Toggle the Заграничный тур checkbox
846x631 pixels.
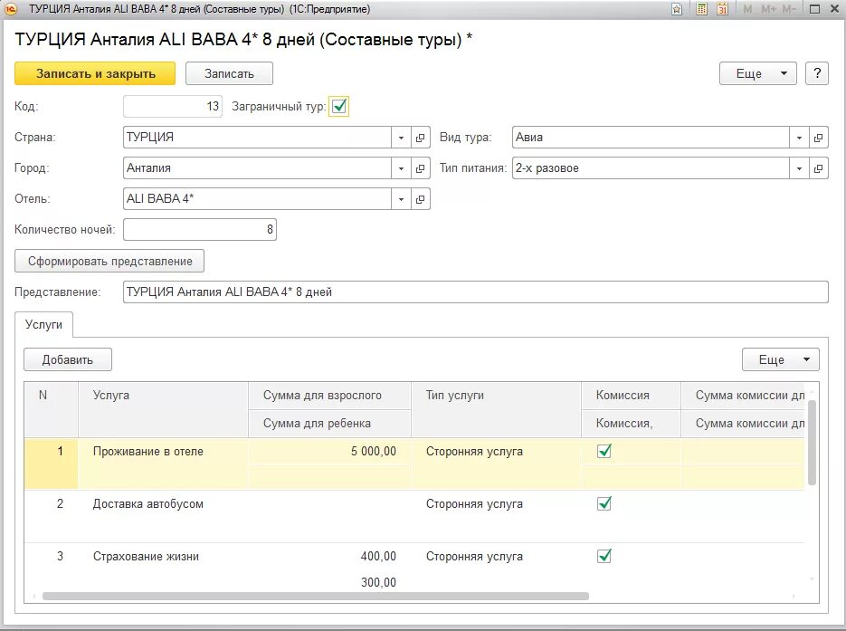coord(339,107)
